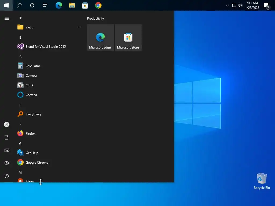This screenshot has height=206, width=275.
Task: Launch Firefox from the app list
Action: (49, 134)
